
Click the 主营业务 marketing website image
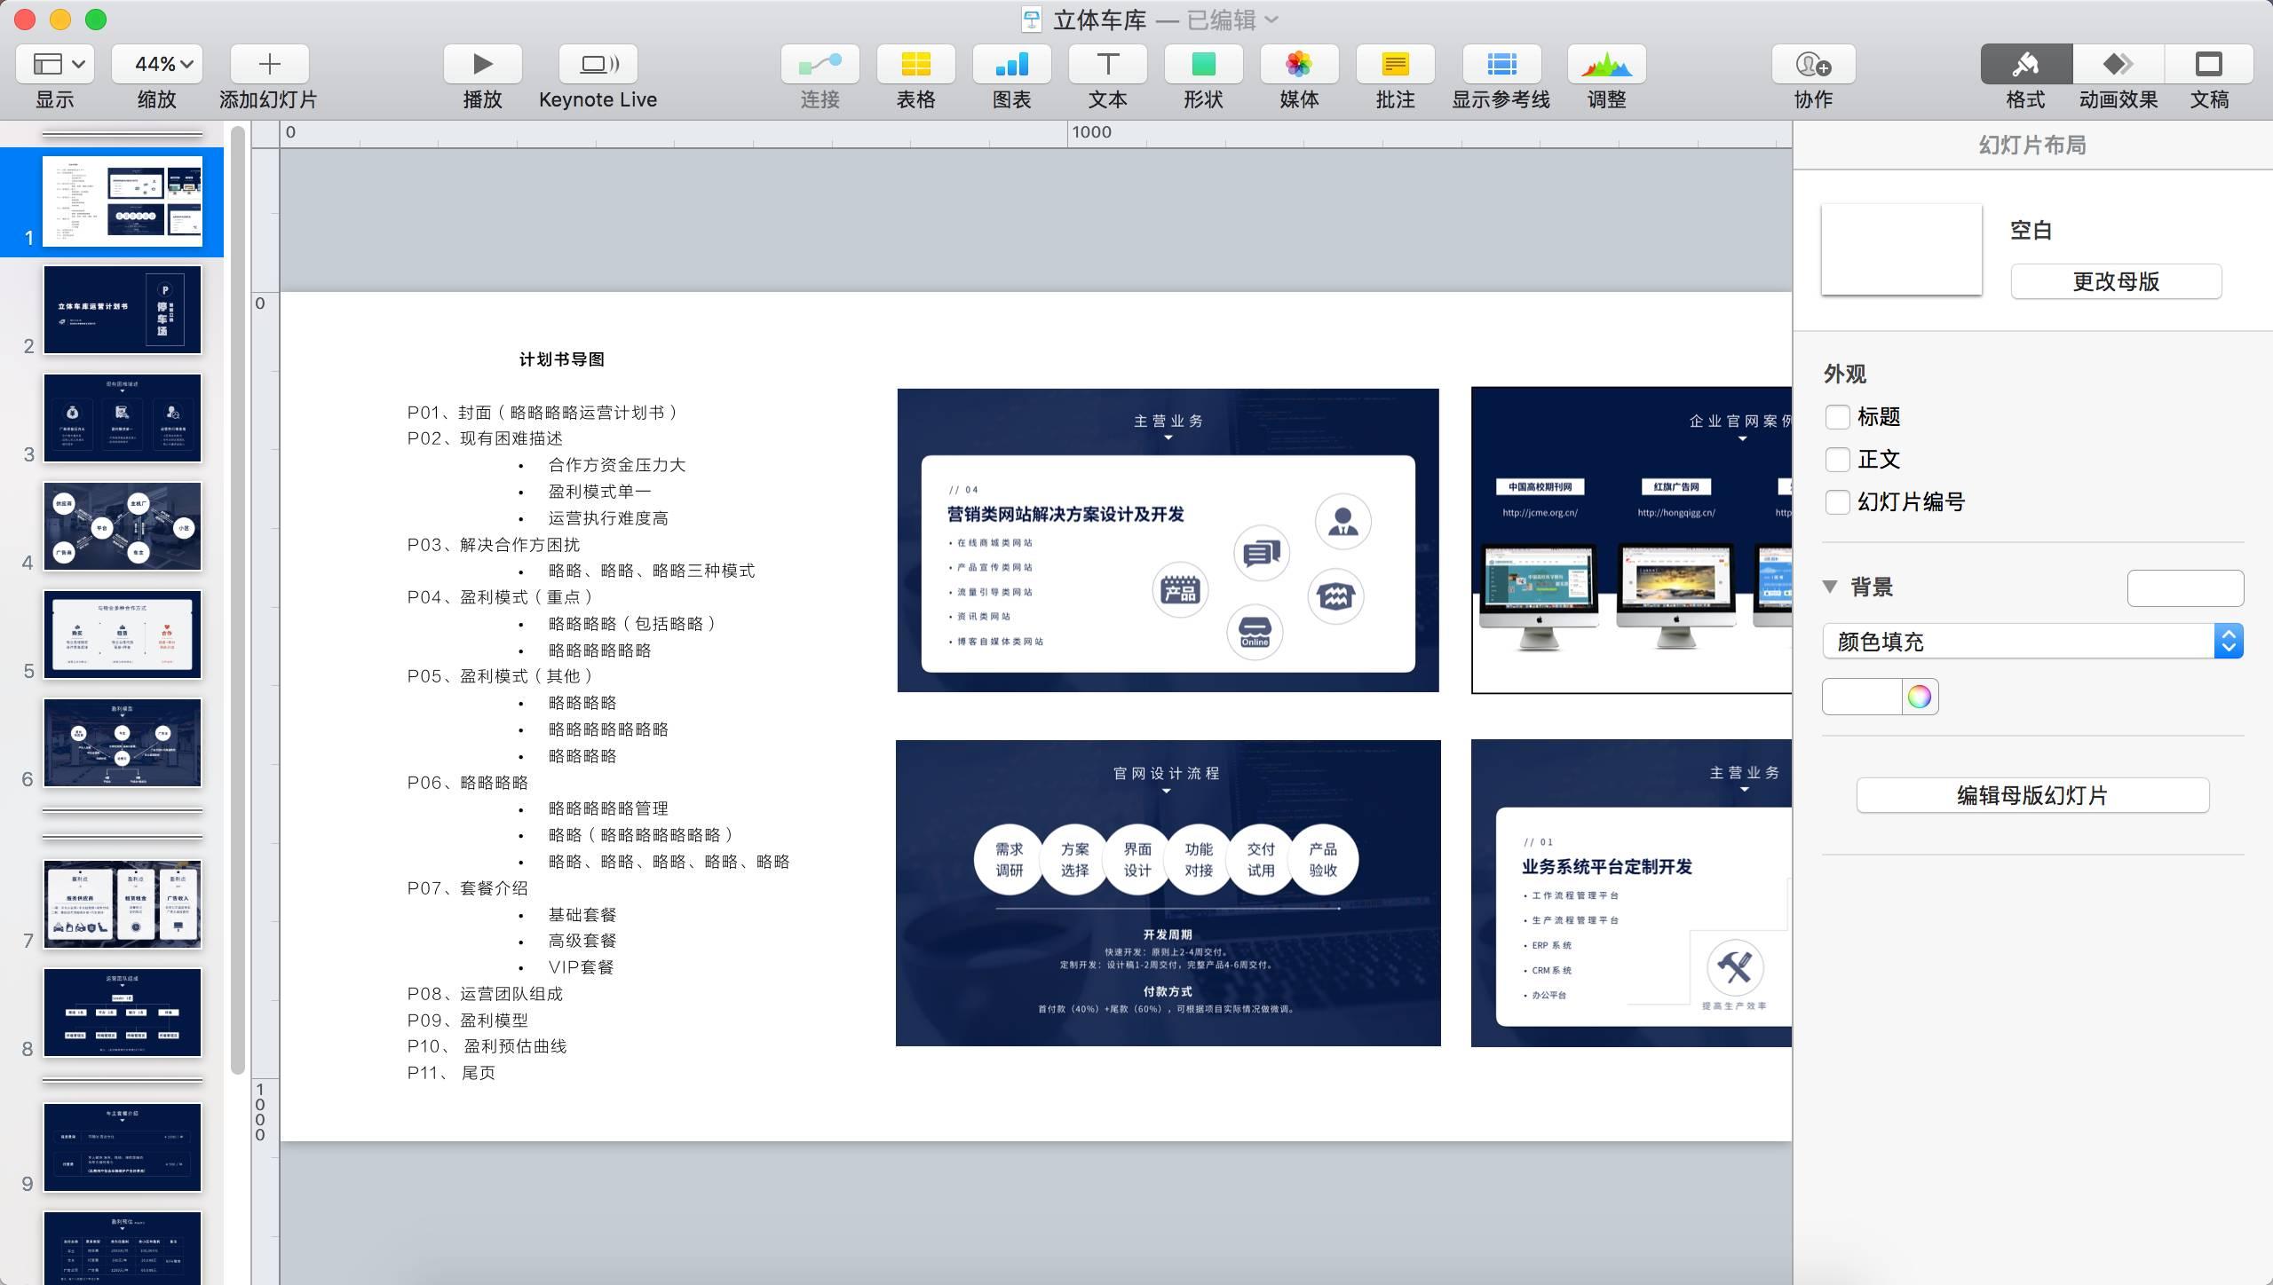tap(1168, 540)
